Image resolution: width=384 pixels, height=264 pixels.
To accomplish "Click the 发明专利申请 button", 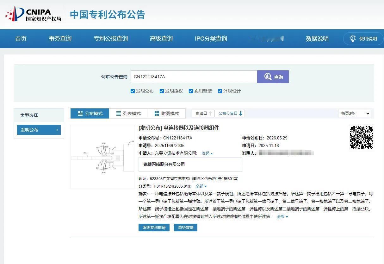I will (154, 228).
